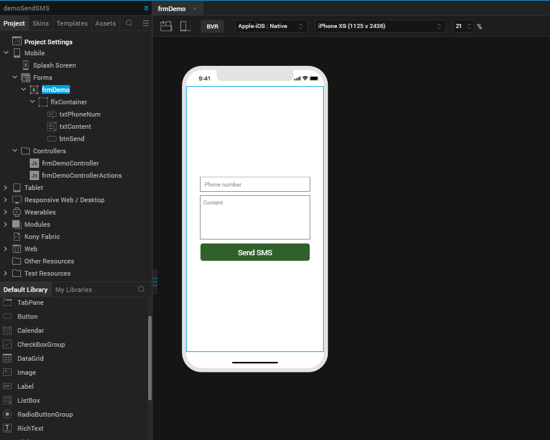The height and width of the screenshot is (440, 550).
Task: Select the ListBox widget in library
Action: [x=29, y=400]
